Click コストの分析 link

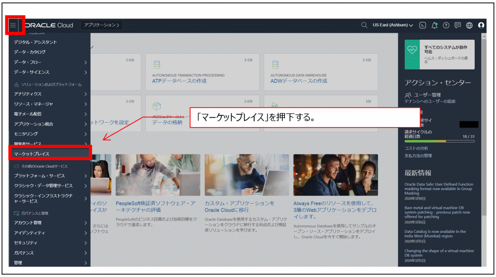click(x=416, y=148)
